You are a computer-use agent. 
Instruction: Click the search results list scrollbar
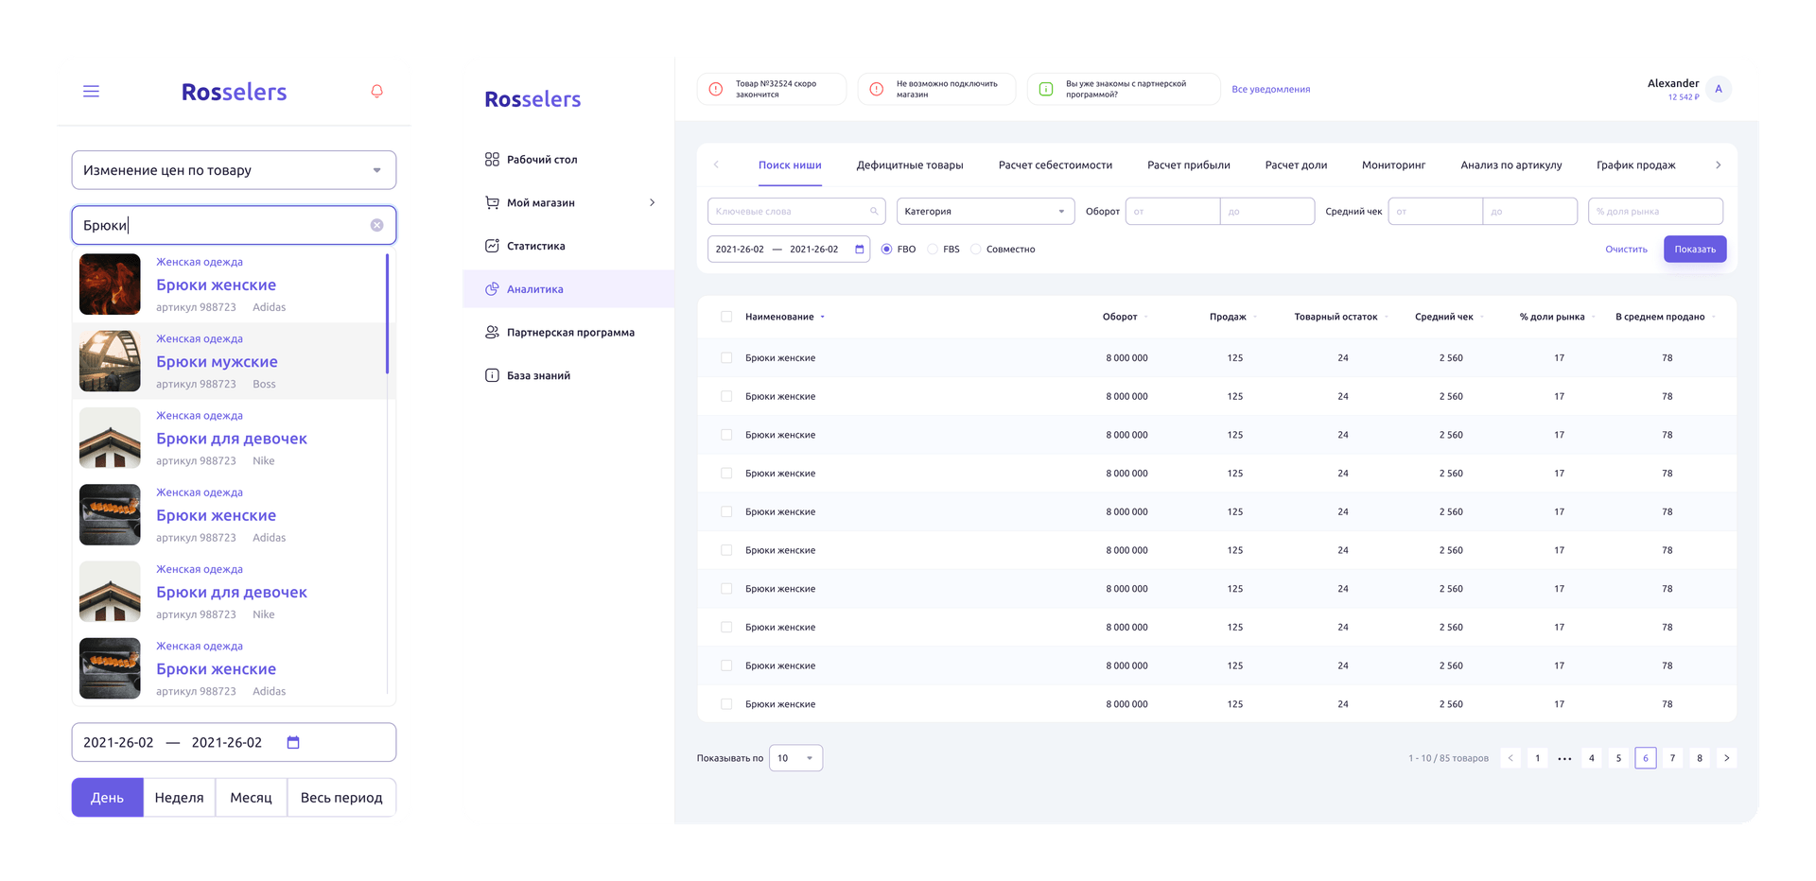(387, 313)
